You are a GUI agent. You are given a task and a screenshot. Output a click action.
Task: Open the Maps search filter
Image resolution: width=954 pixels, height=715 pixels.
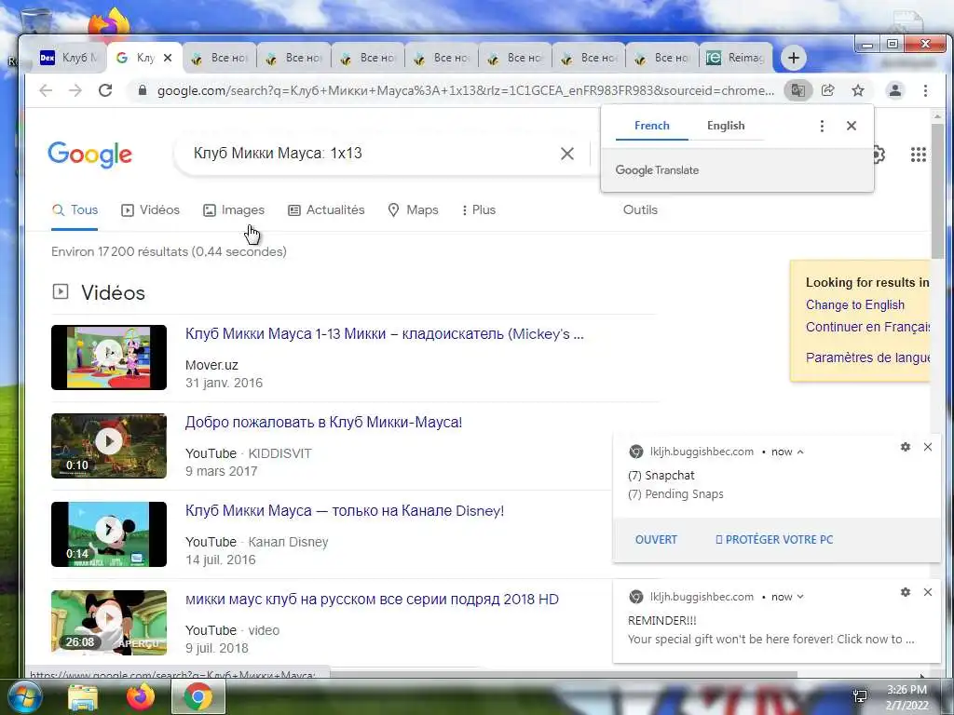coord(413,210)
